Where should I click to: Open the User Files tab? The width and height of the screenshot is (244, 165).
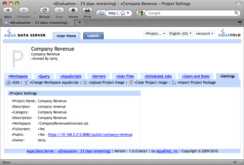click(125, 76)
